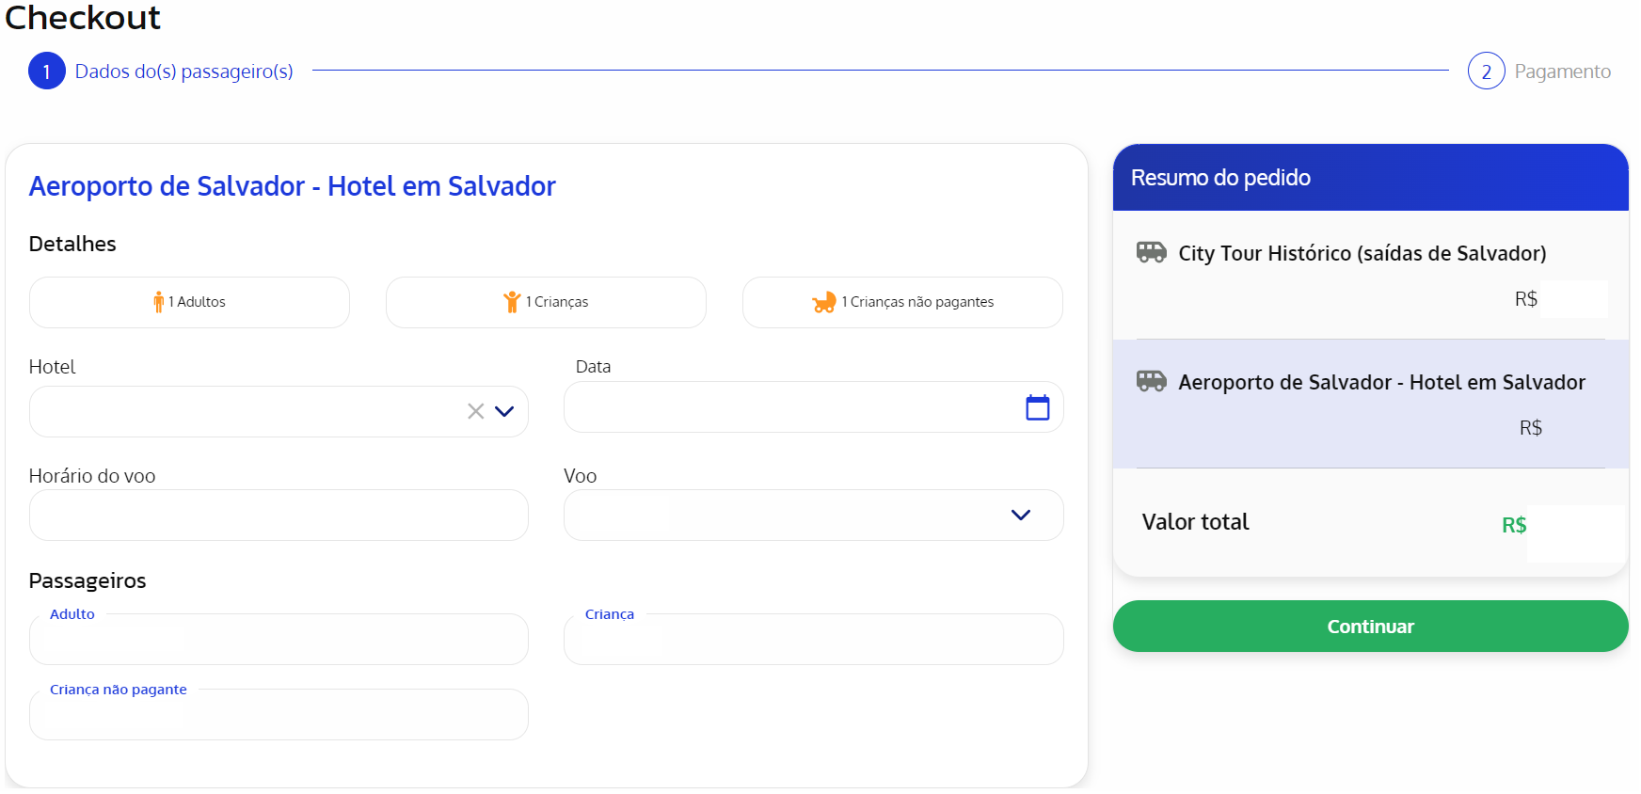Expand the Voo dropdown

(1020, 515)
